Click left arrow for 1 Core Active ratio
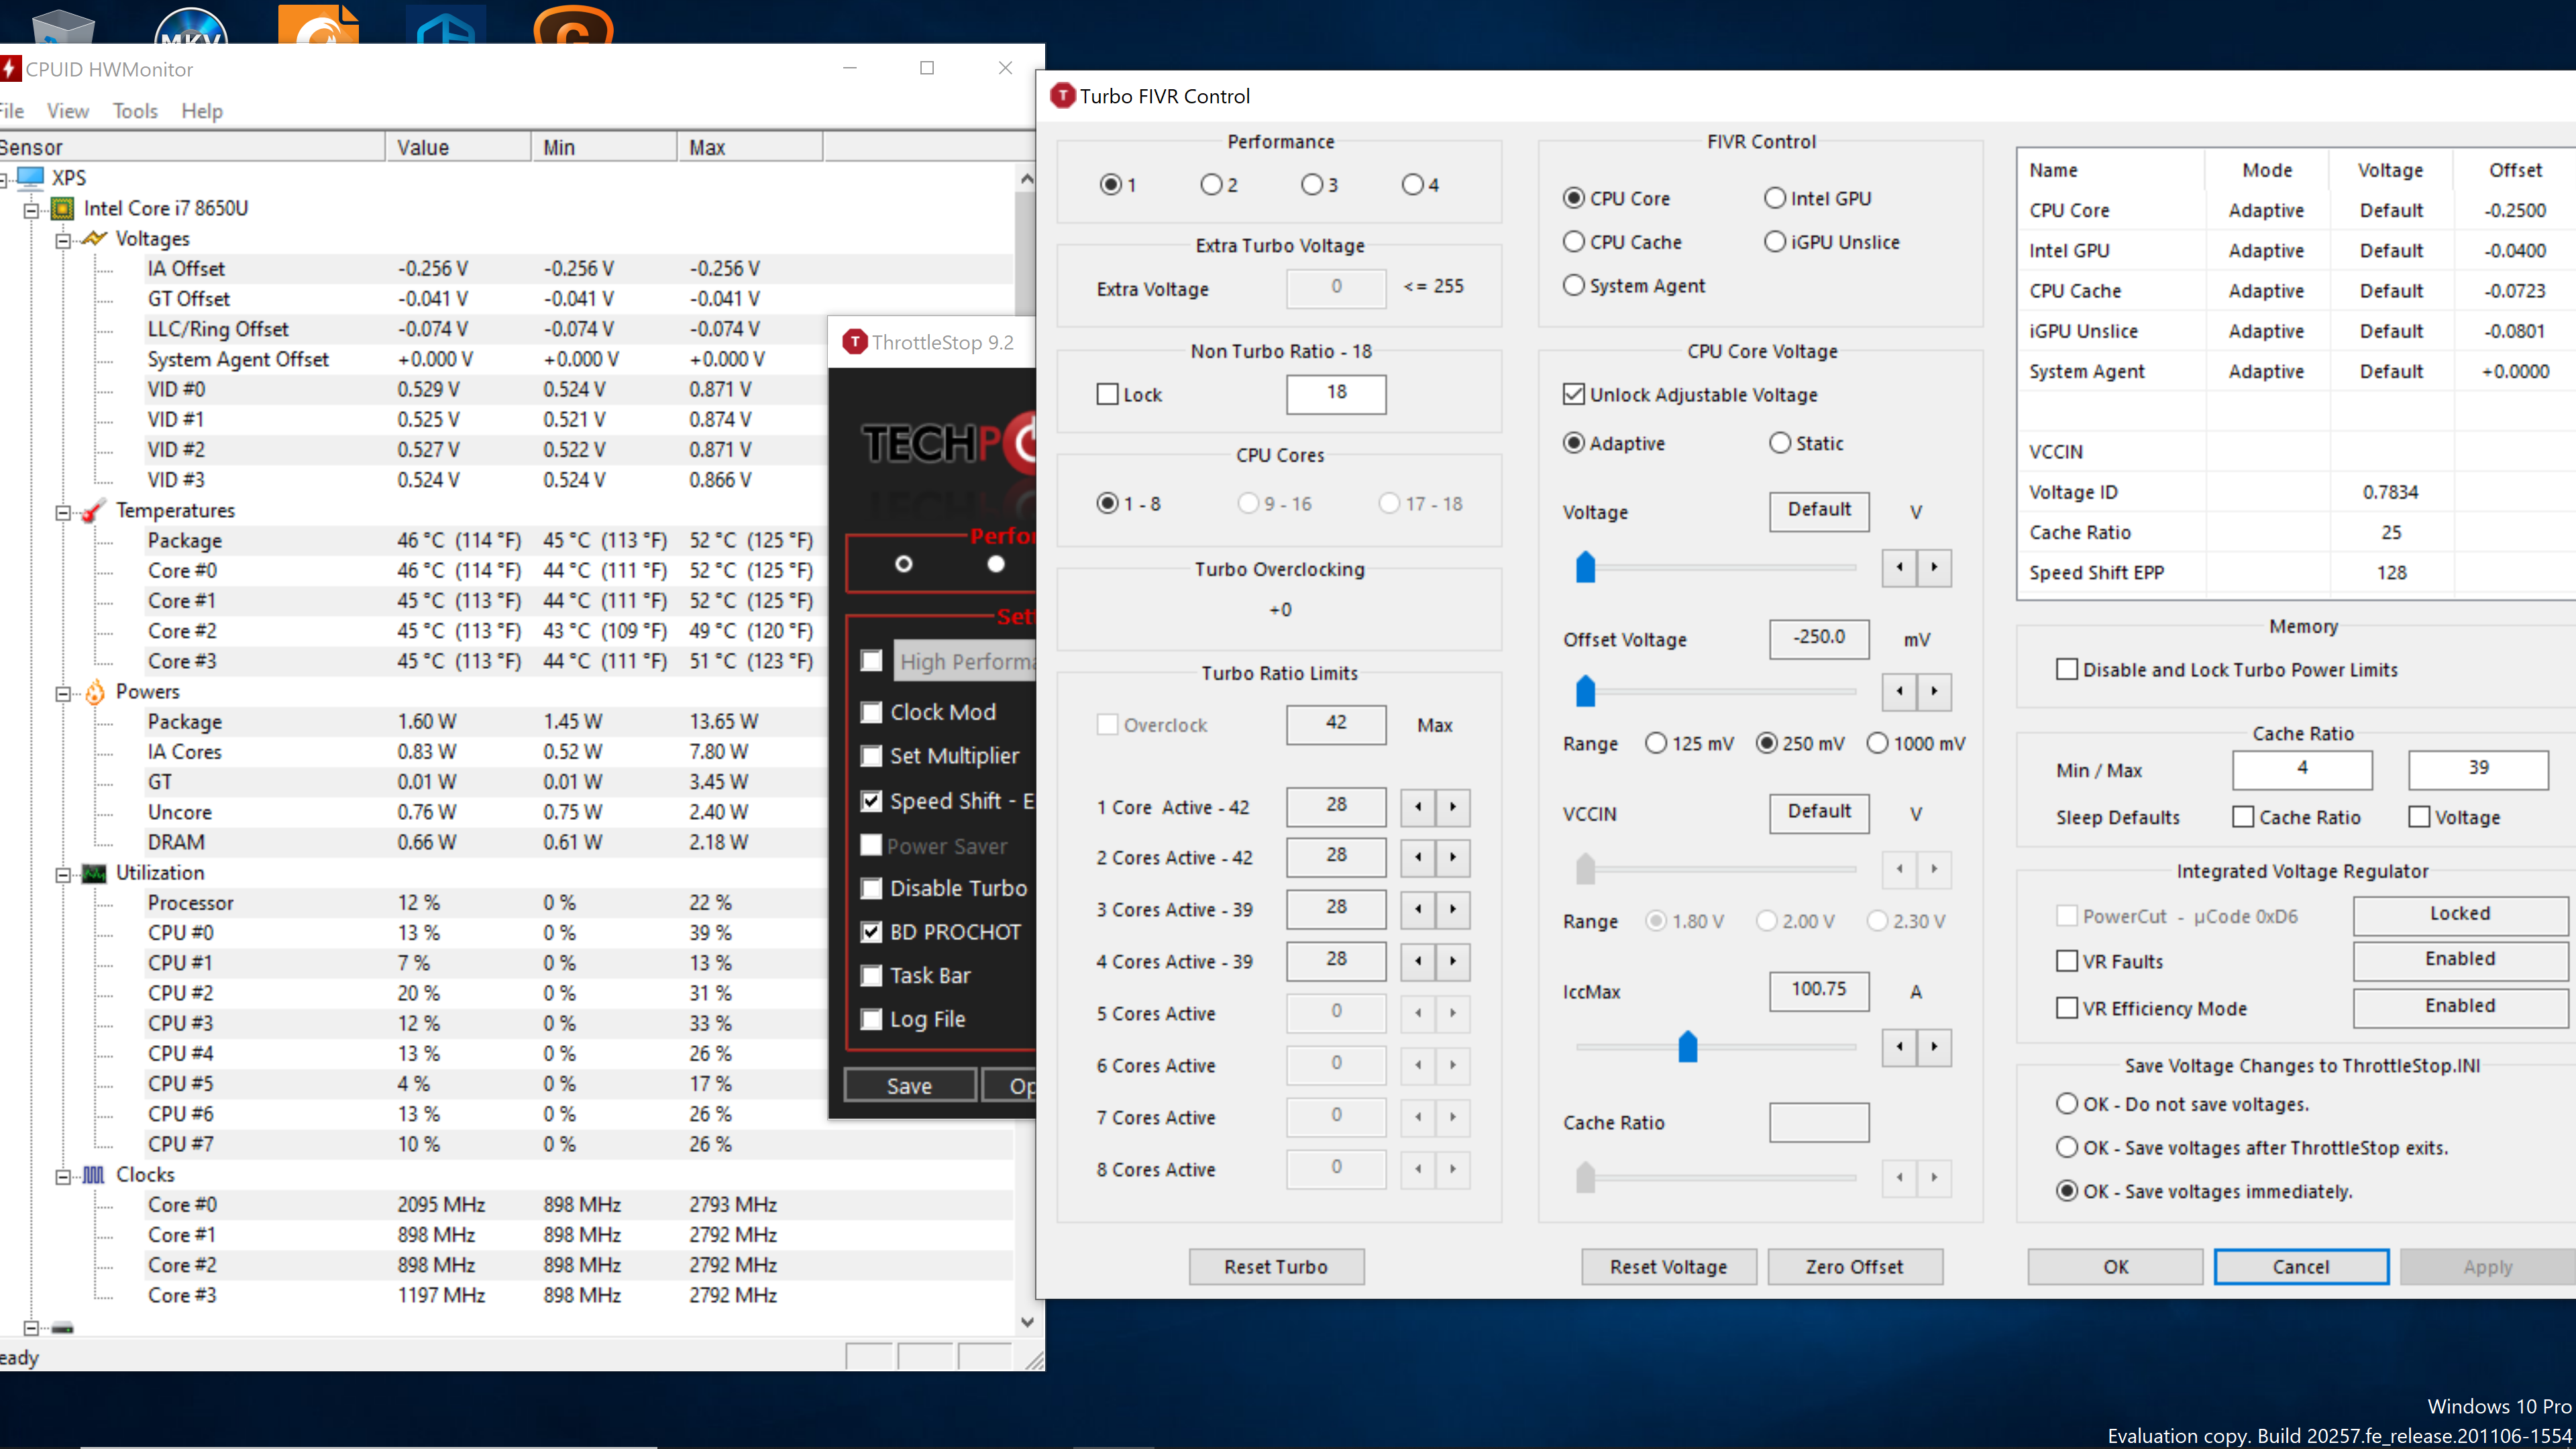 point(1418,807)
